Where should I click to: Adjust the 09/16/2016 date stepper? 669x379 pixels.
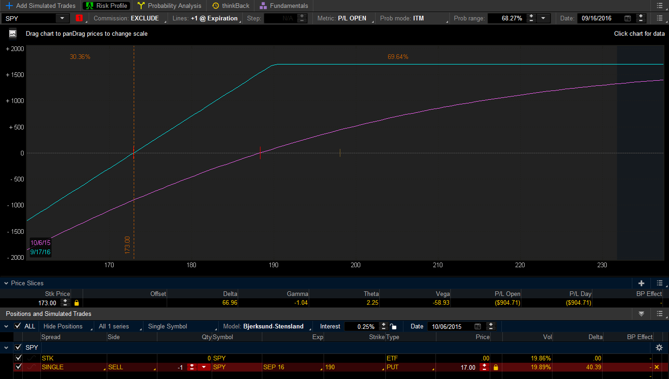click(641, 18)
